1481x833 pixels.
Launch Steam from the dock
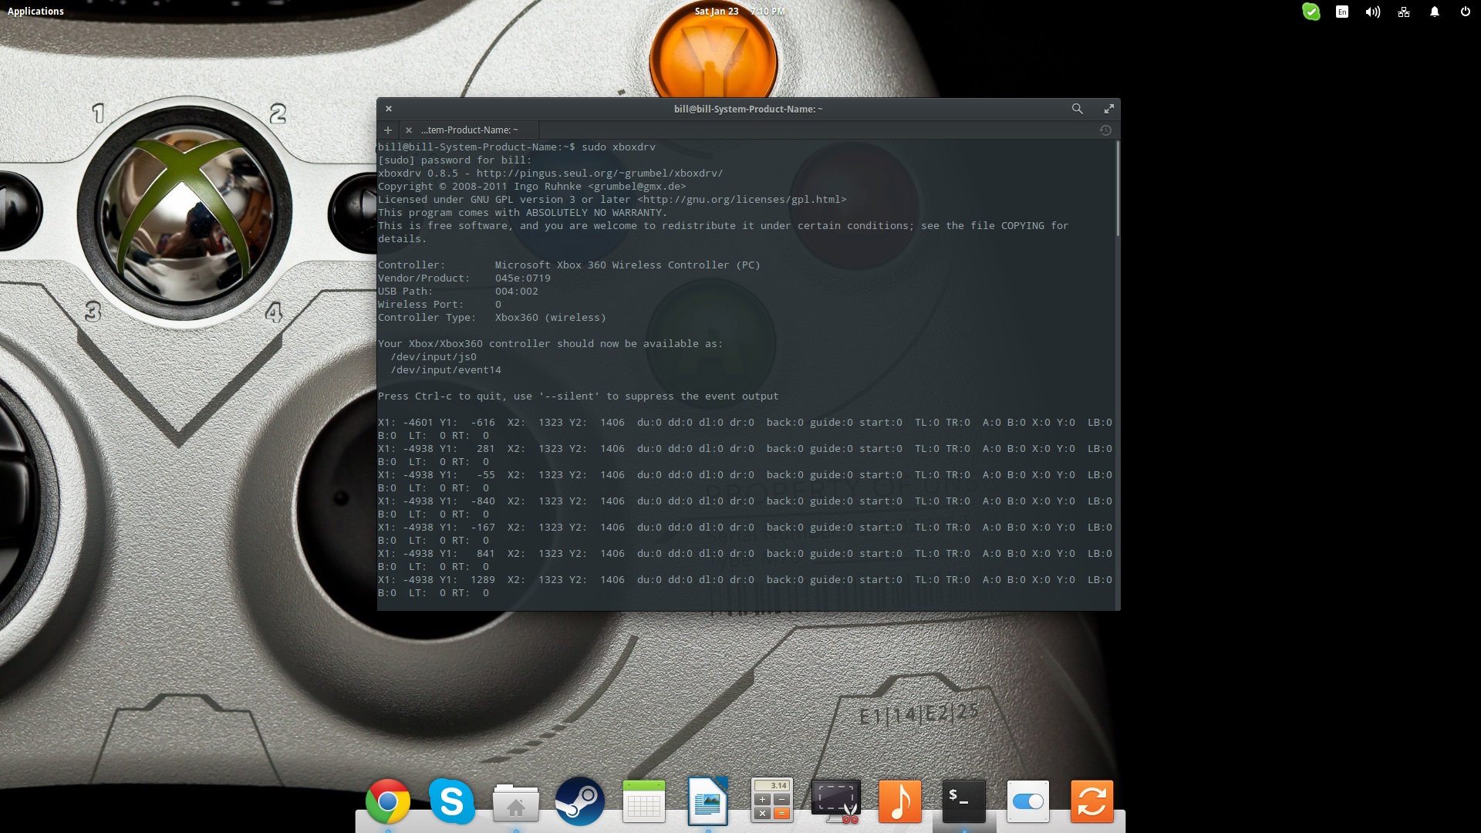(x=579, y=801)
